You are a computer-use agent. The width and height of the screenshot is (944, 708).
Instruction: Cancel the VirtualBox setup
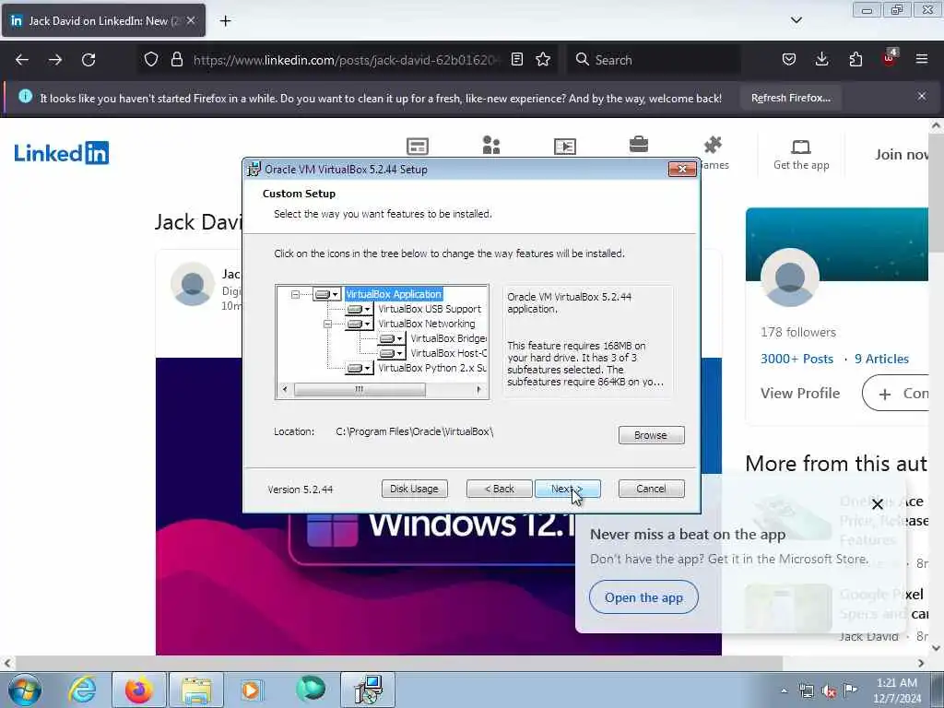click(651, 489)
